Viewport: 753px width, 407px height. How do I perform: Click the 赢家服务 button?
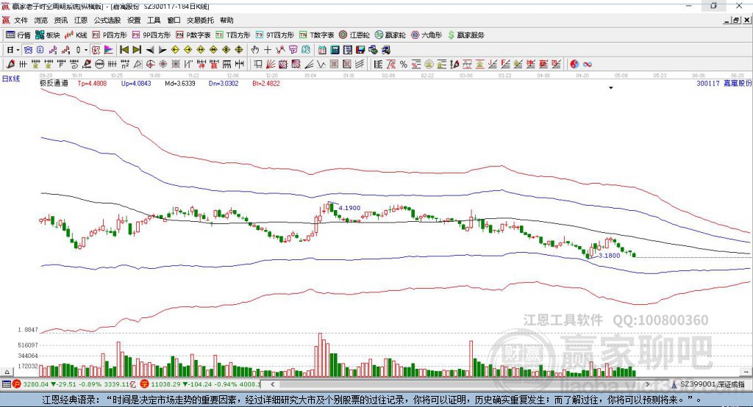[465, 35]
